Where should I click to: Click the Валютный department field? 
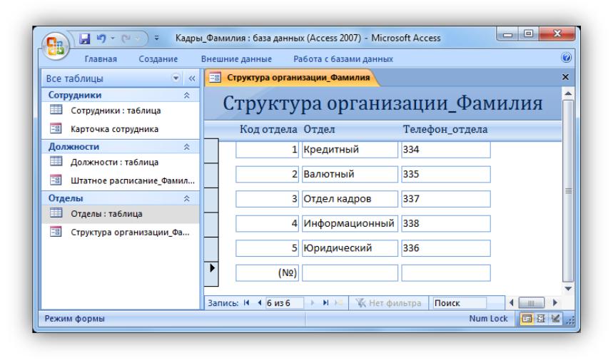(350, 174)
